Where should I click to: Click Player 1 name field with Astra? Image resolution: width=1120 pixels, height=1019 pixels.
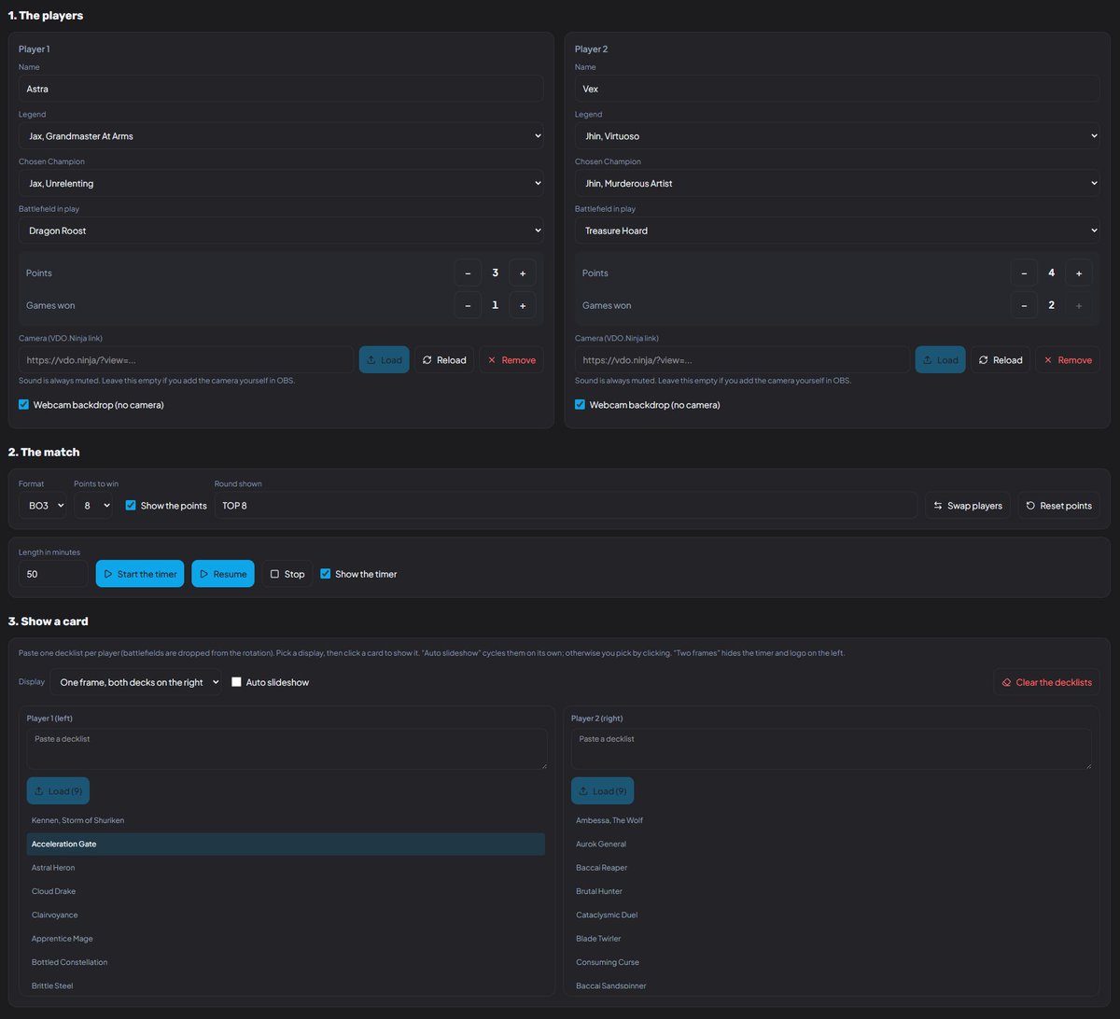tap(281, 89)
